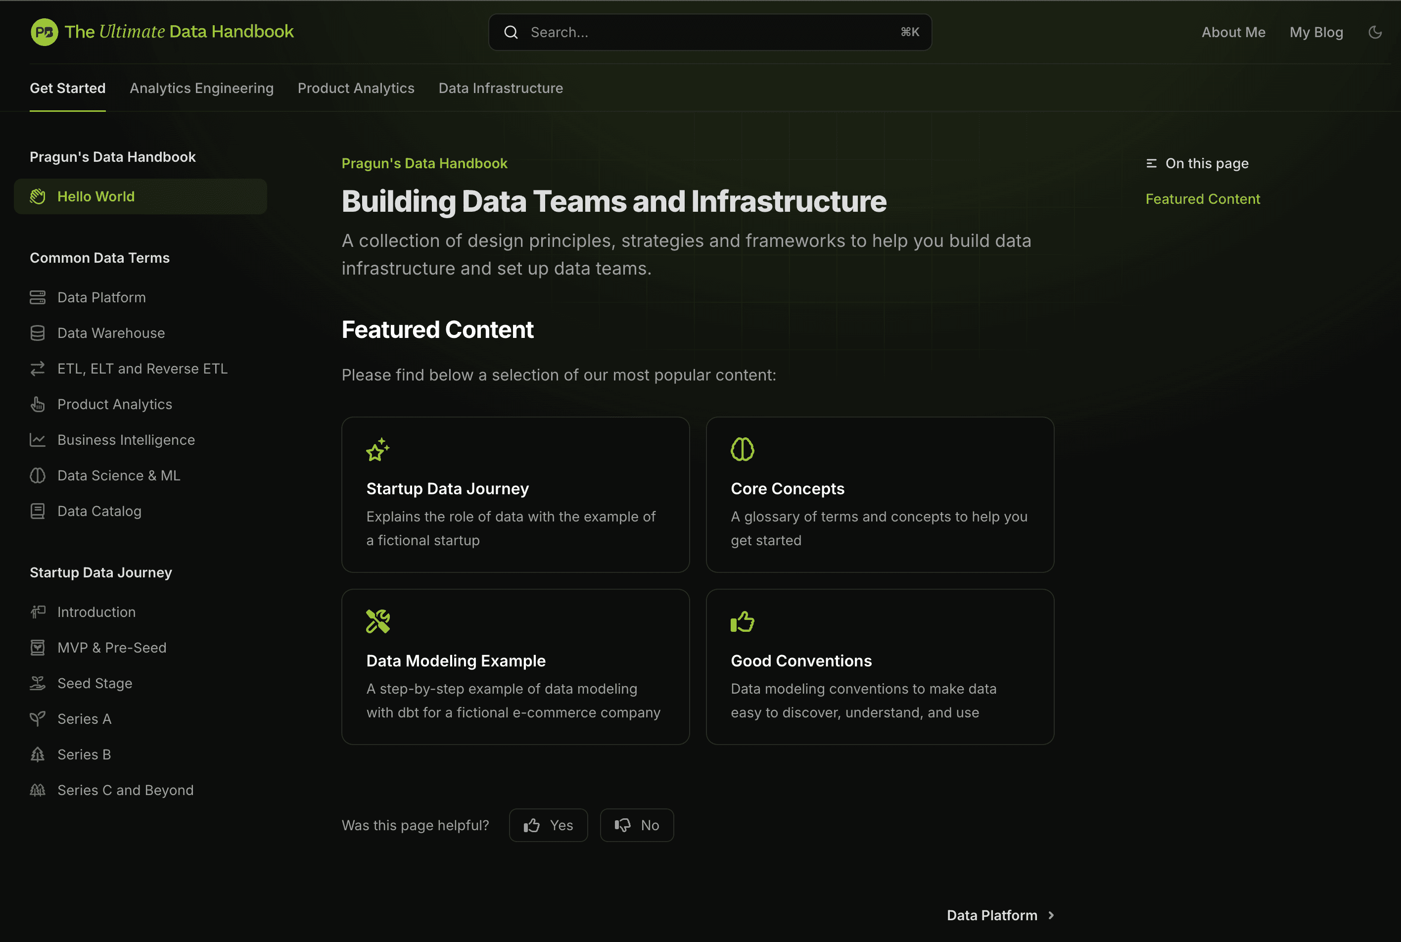Switch to the Data Infrastructure tab
The height and width of the screenshot is (942, 1401).
(x=501, y=88)
